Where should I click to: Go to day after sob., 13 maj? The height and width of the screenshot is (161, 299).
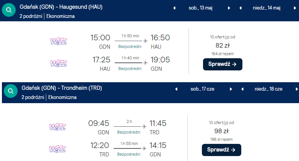(x=229, y=8)
